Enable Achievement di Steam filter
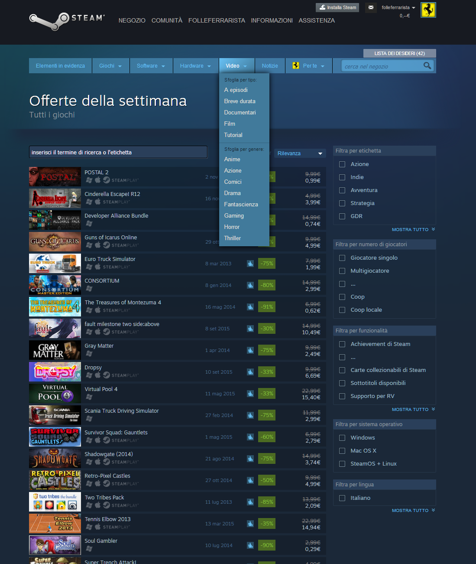The height and width of the screenshot is (564, 476). point(342,344)
